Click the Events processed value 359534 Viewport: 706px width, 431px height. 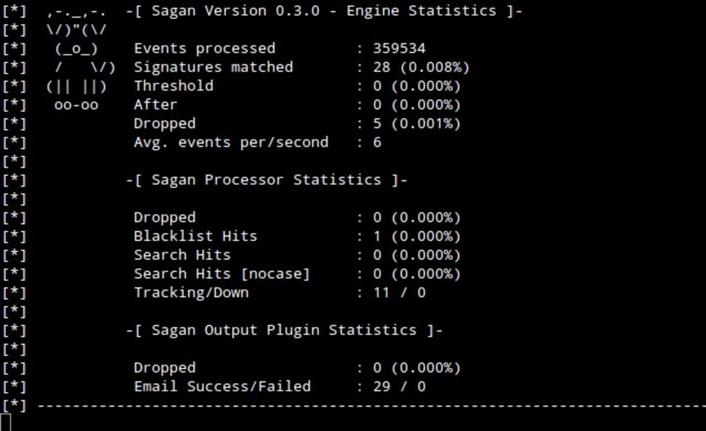(399, 48)
